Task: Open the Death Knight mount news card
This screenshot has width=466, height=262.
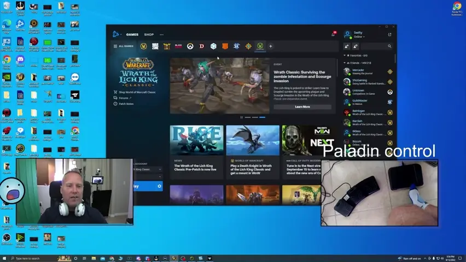Action: click(x=253, y=152)
